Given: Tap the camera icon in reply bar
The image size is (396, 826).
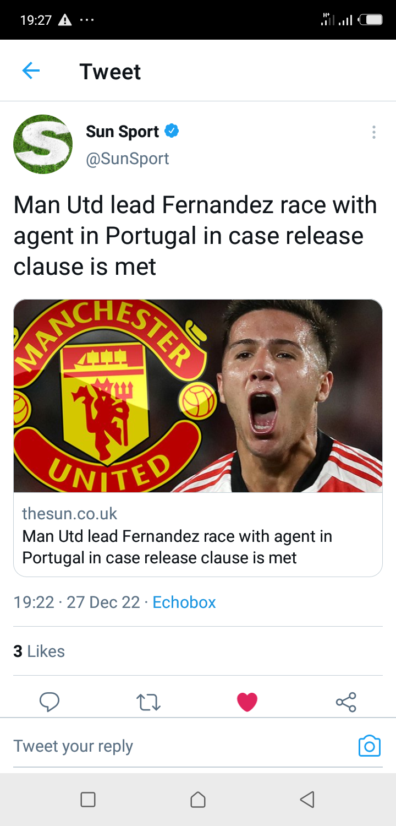Looking at the screenshot, I should (x=369, y=746).
